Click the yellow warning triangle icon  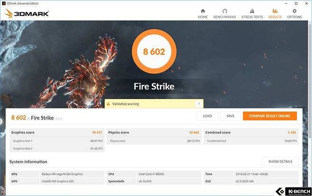click(x=108, y=104)
